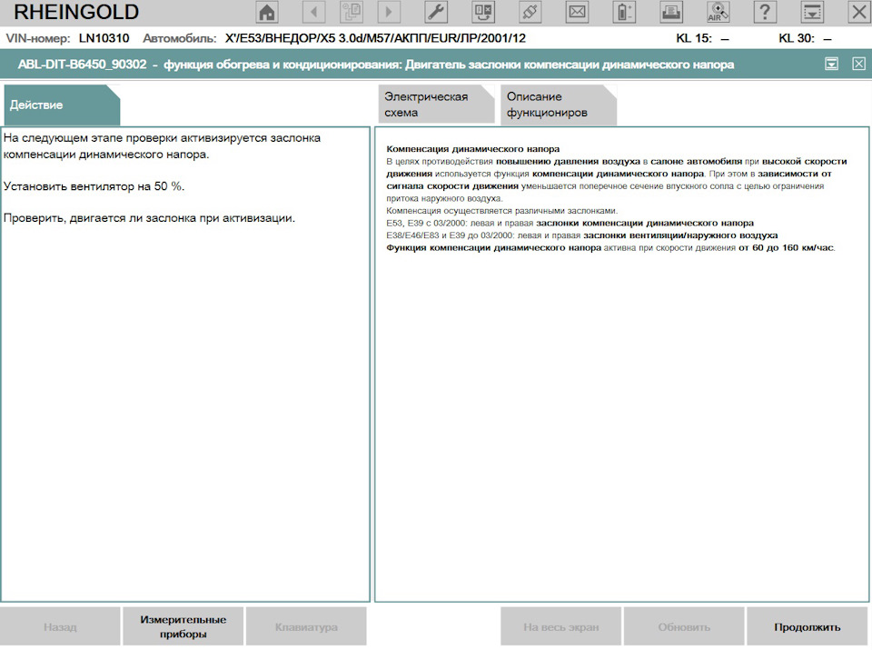Click the Назад button
The image size is (872, 650).
click(60, 626)
